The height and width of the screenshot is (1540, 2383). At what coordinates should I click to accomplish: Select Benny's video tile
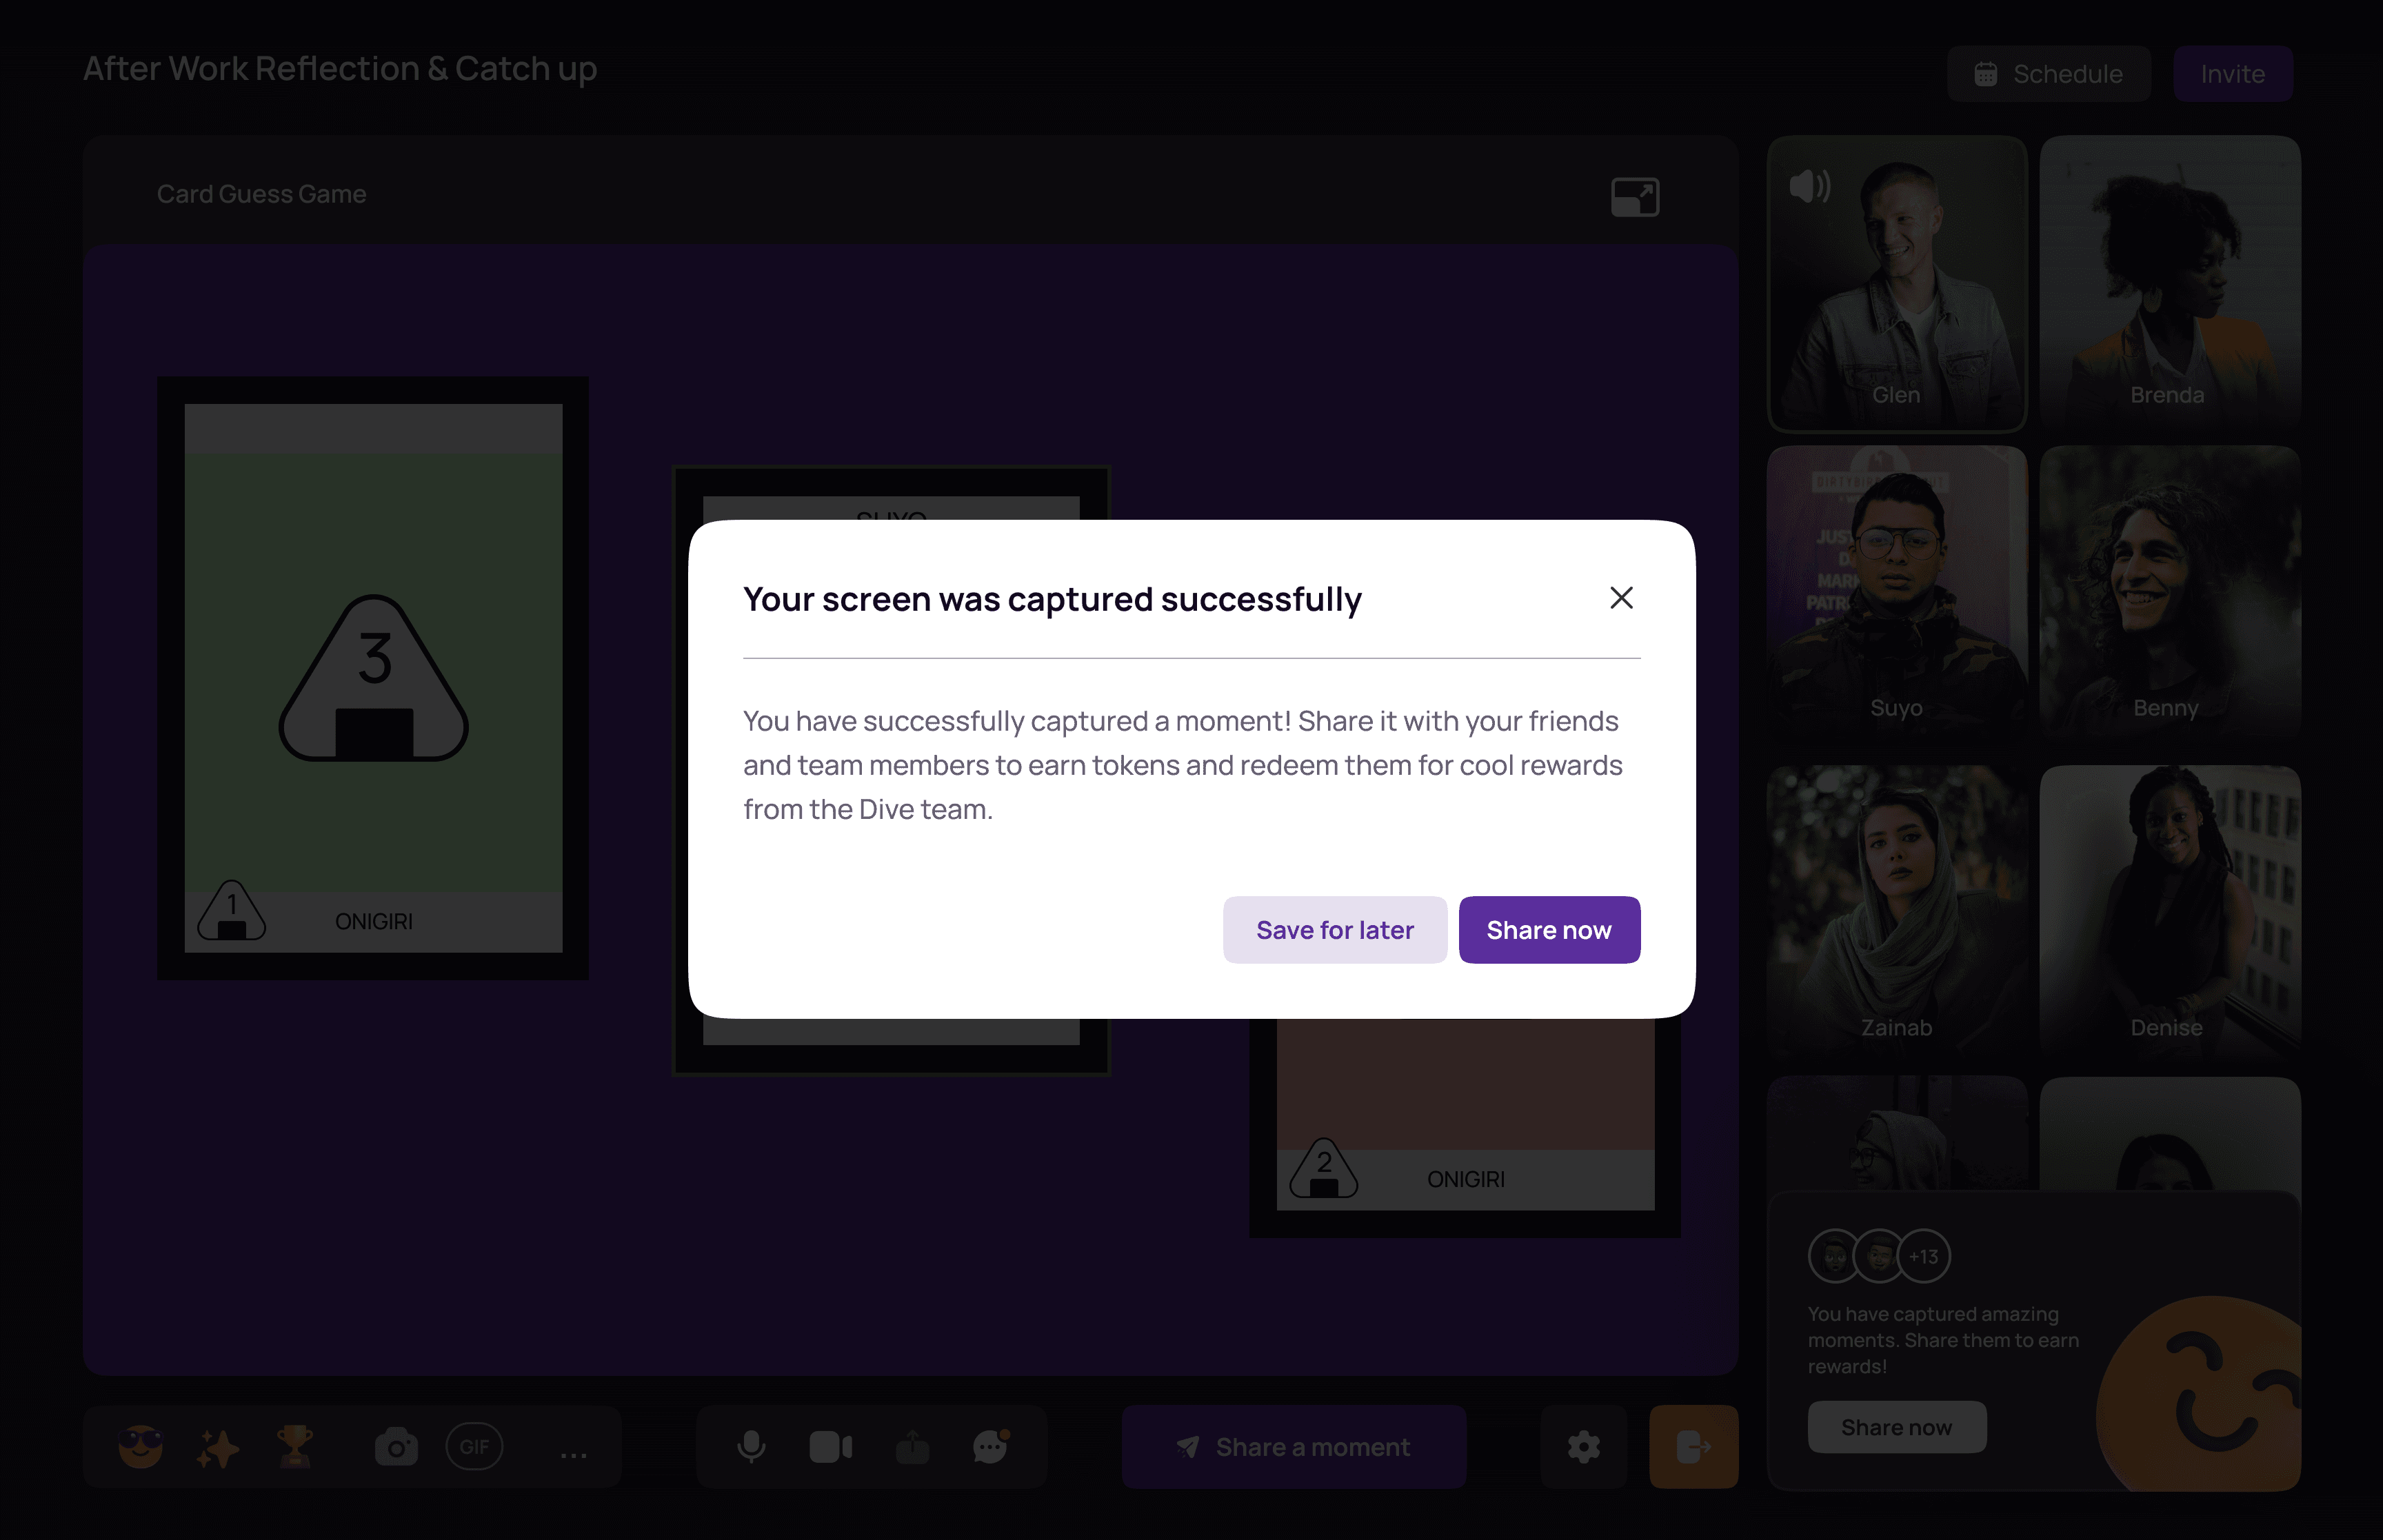(x=2170, y=594)
